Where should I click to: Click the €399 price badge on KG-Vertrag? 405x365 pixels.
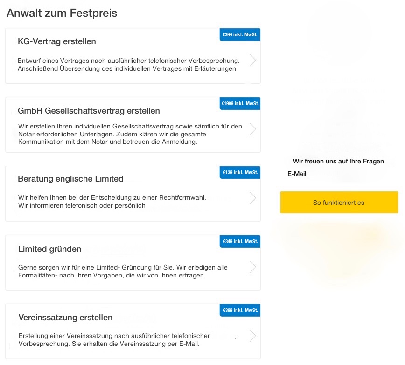tap(240, 34)
